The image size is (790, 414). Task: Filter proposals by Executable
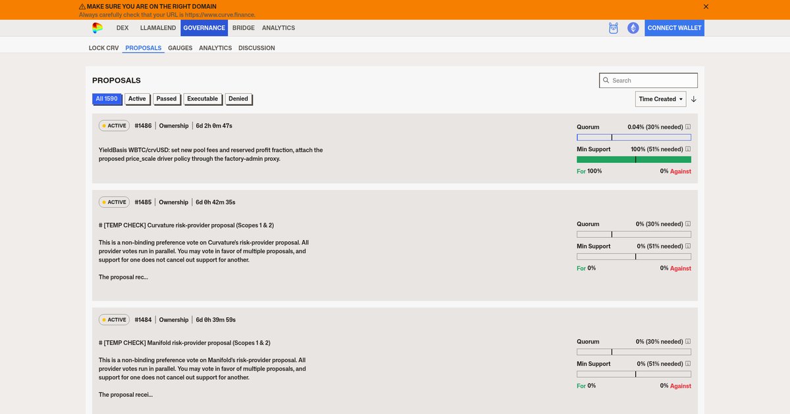click(x=202, y=99)
